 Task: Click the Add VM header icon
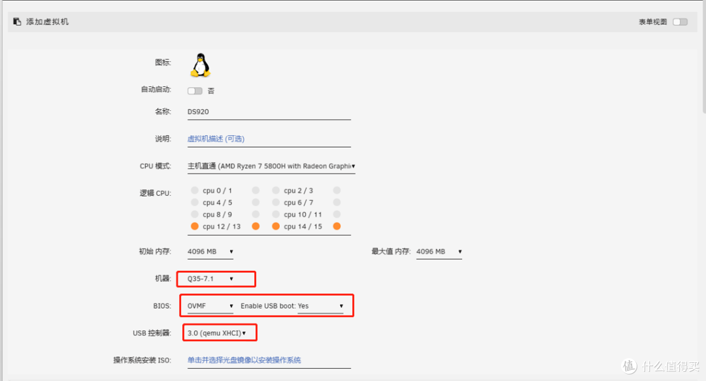[x=17, y=22]
